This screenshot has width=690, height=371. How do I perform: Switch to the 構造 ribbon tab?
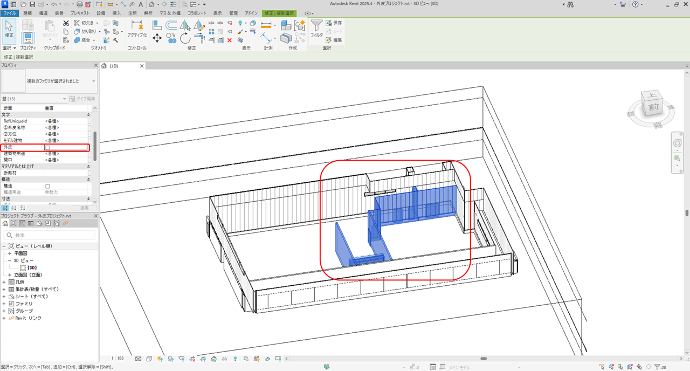point(43,12)
